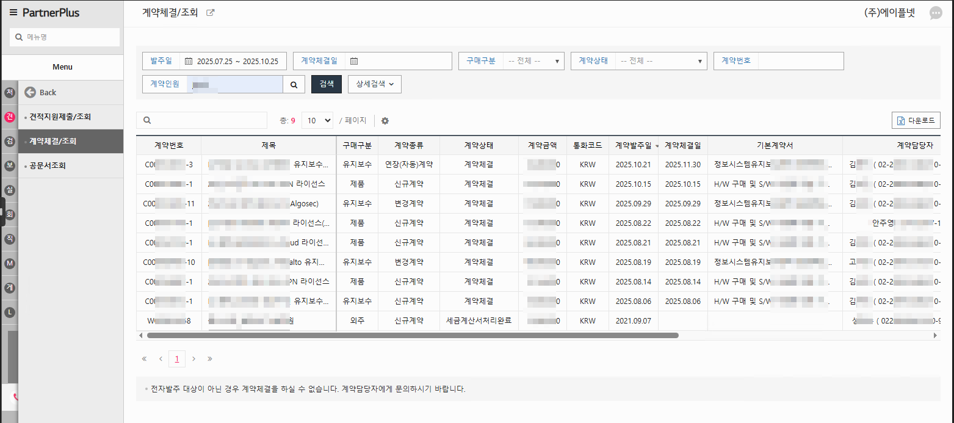This screenshot has width=954, height=423.
Task: Download the list with the 다운로드 button
Action: (916, 120)
